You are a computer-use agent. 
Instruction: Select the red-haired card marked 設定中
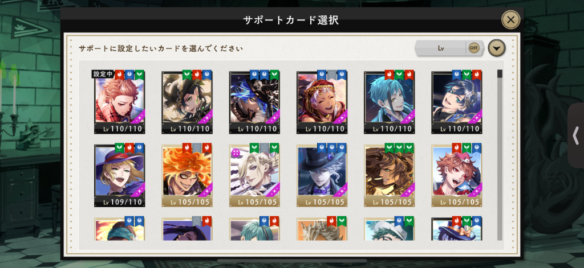tap(120, 102)
